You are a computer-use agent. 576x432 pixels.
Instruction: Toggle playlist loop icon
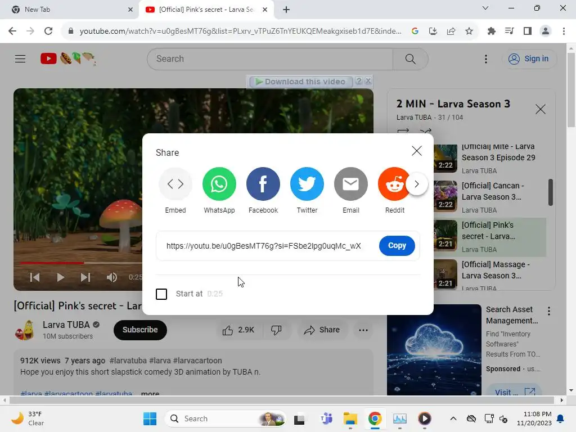click(403, 130)
